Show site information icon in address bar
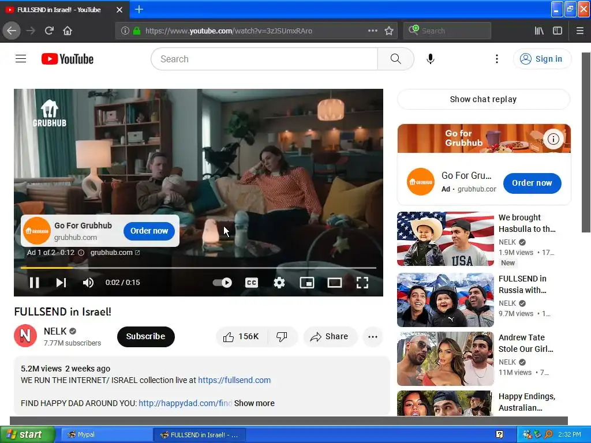This screenshot has height=443, width=591. pyautogui.click(x=125, y=31)
